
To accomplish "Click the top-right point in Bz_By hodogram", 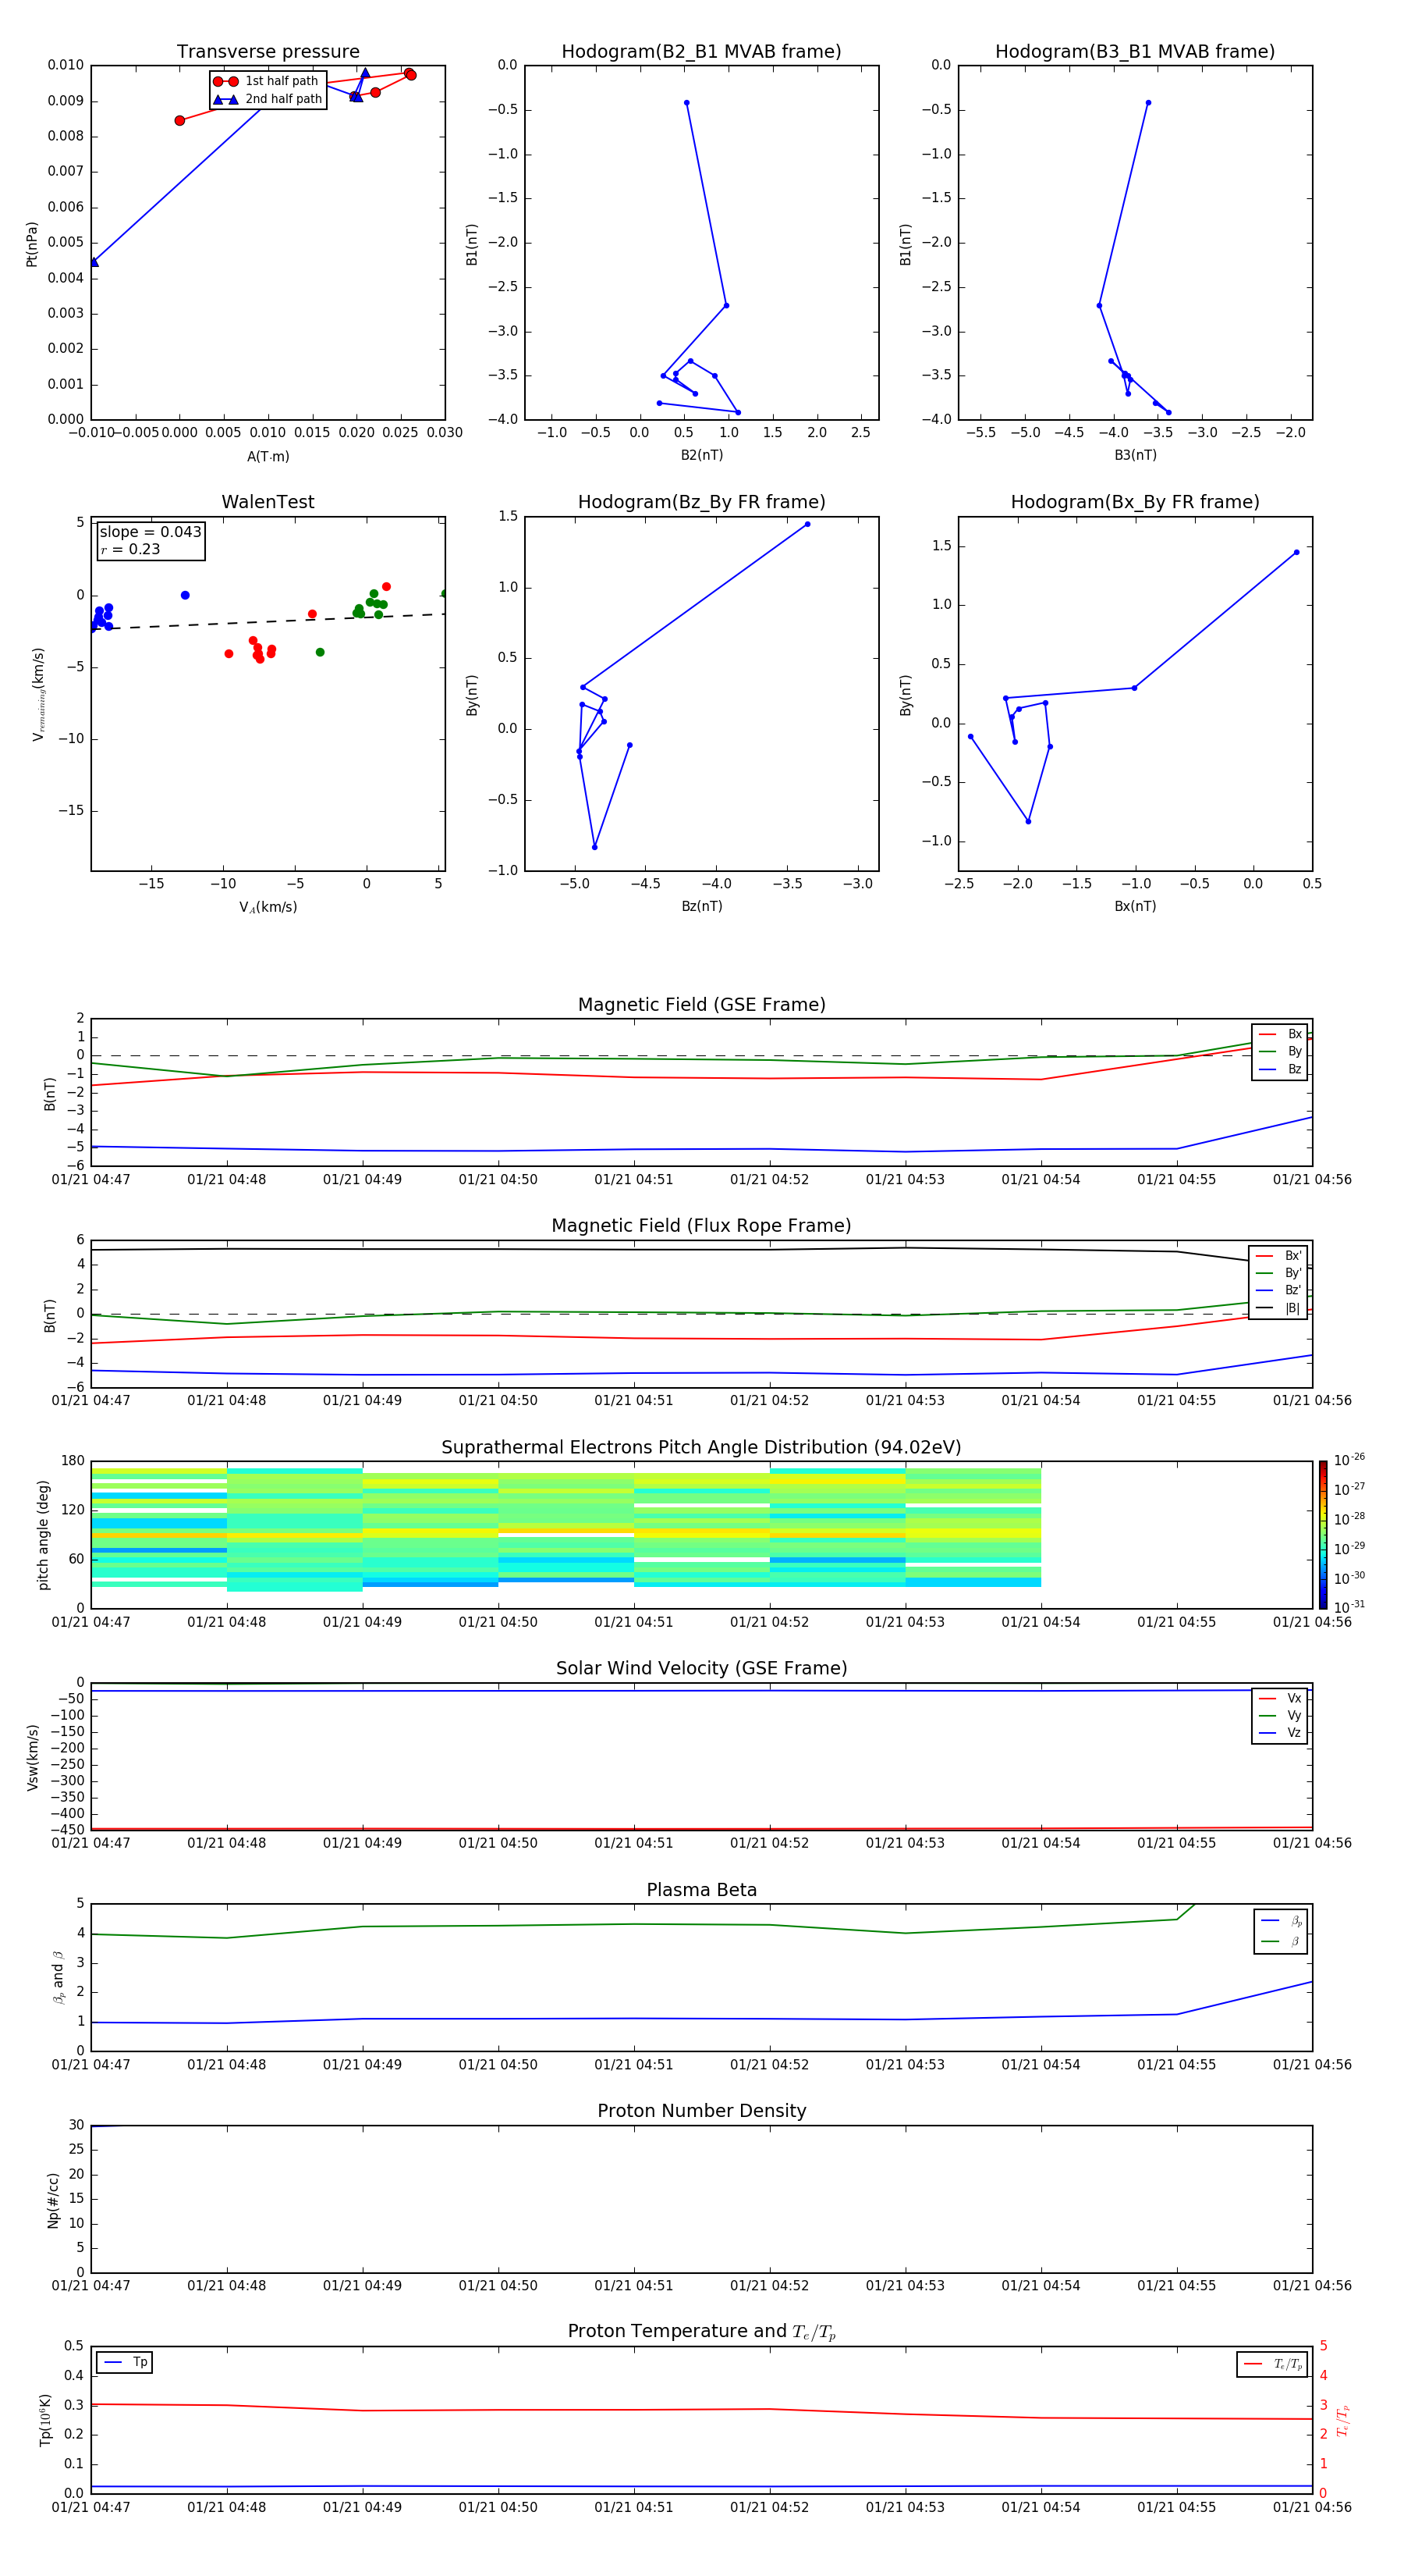I will coord(807,524).
